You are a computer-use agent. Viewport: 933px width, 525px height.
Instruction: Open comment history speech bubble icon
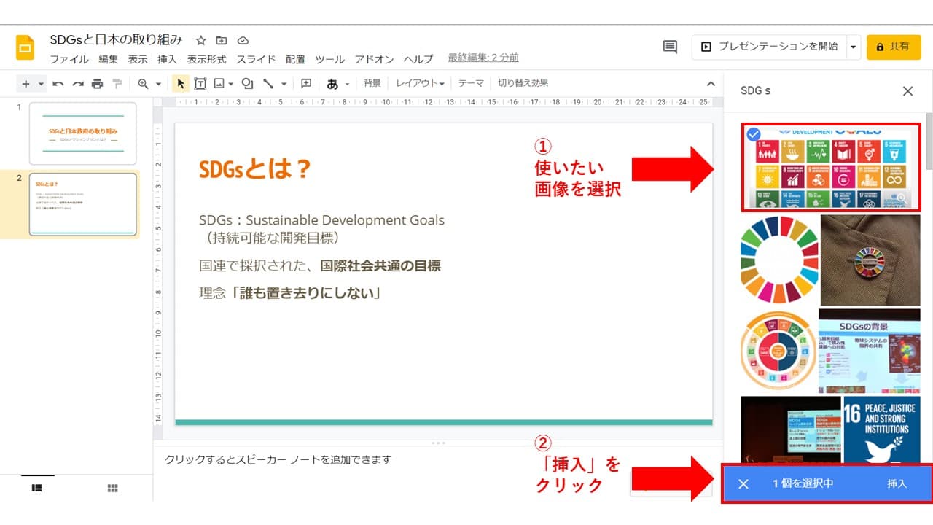click(670, 47)
